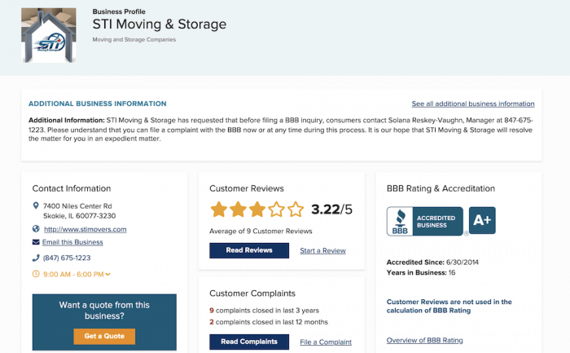Click the 3.22/5 rating score
This screenshot has width=570, height=353.
click(331, 210)
